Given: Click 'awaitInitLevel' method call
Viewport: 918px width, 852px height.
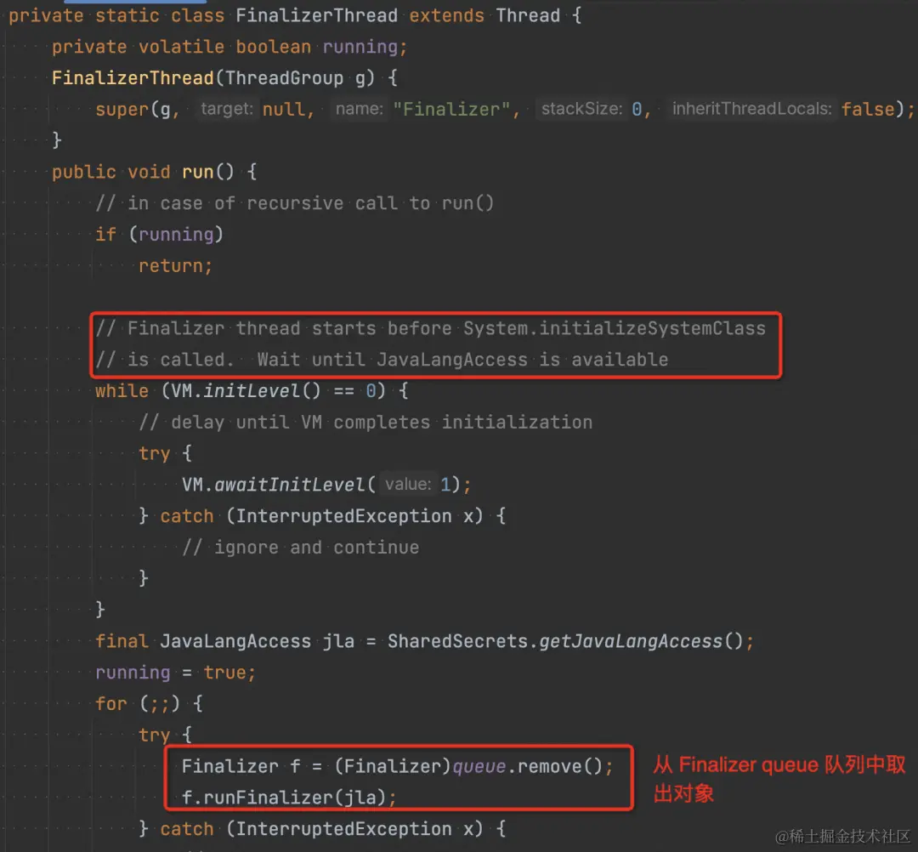Looking at the screenshot, I should [x=289, y=485].
